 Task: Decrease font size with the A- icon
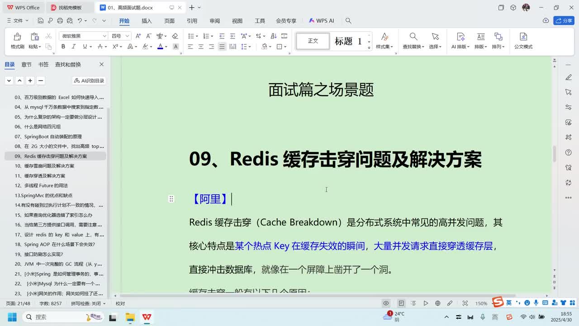[x=149, y=36]
